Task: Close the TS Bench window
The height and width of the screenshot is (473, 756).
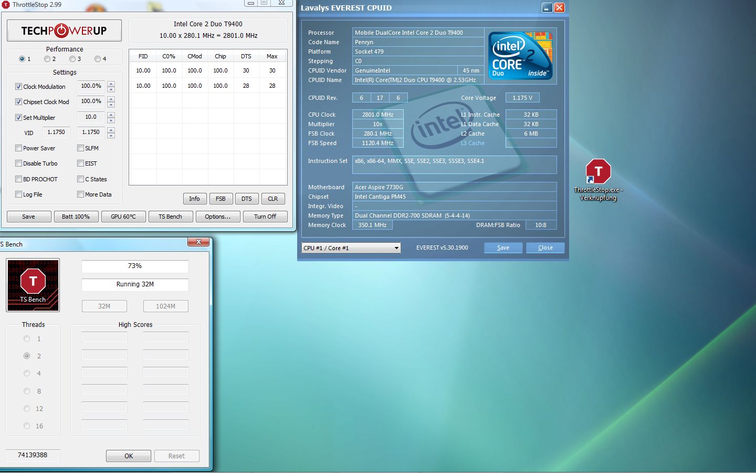Action: (x=198, y=242)
